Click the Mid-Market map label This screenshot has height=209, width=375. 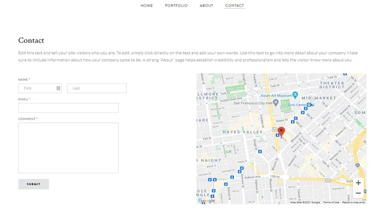pos(319,98)
